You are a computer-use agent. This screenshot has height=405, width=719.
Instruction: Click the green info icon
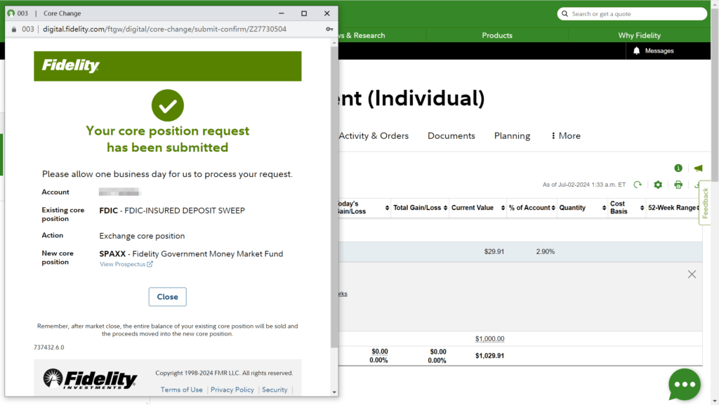(x=678, y=168)
